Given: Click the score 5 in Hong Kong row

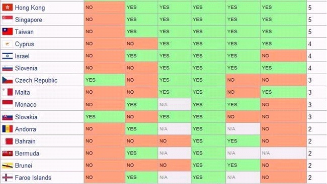Looking at the screenshot, I should pyautogui.click(x=310, y=8).
